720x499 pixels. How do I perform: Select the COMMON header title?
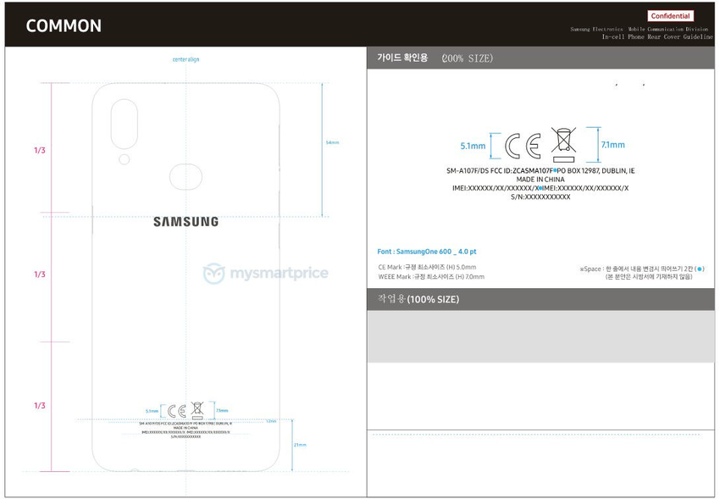point(64,26)
